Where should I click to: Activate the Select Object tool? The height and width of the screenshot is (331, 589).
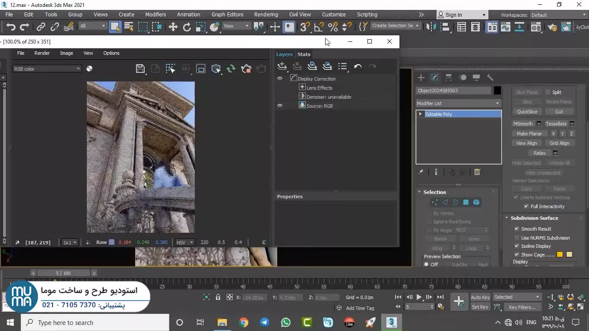point(115,27)
